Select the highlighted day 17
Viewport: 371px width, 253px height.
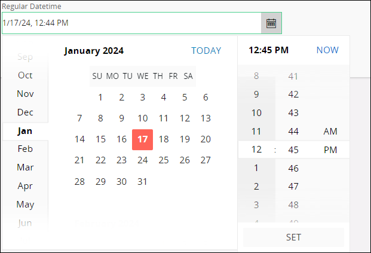tap(142, 139)
